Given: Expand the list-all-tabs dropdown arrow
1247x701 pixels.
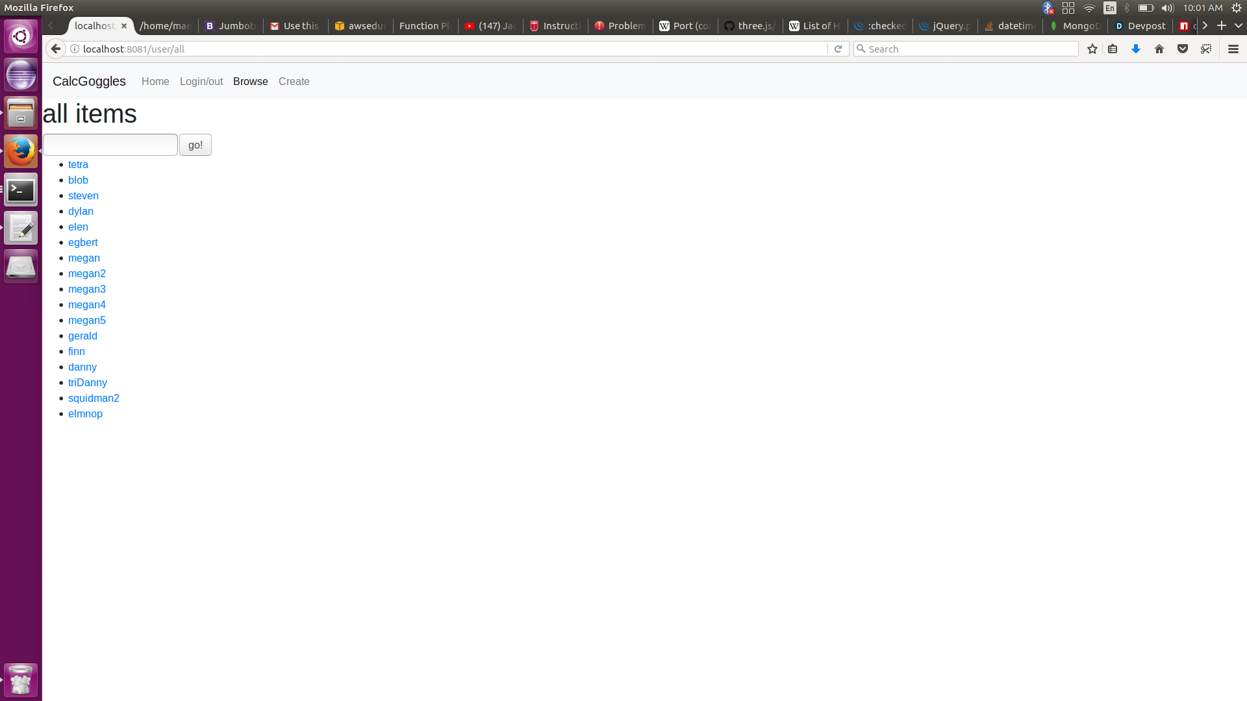Looking at the screenshot, I should click(x=1239, y=25).
